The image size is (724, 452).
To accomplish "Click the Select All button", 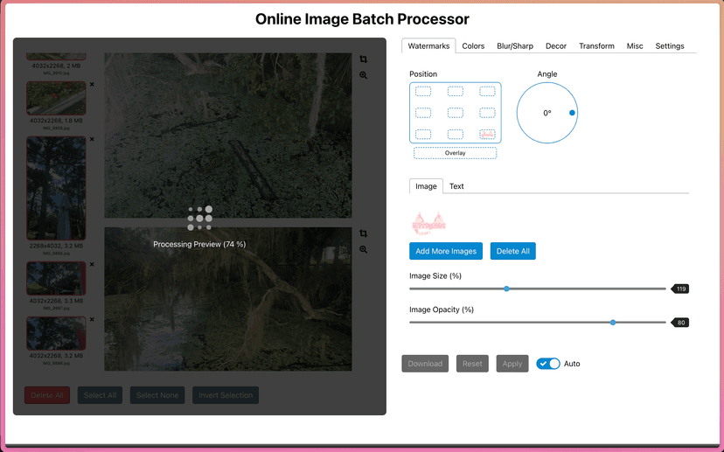I will click(100, 395).
